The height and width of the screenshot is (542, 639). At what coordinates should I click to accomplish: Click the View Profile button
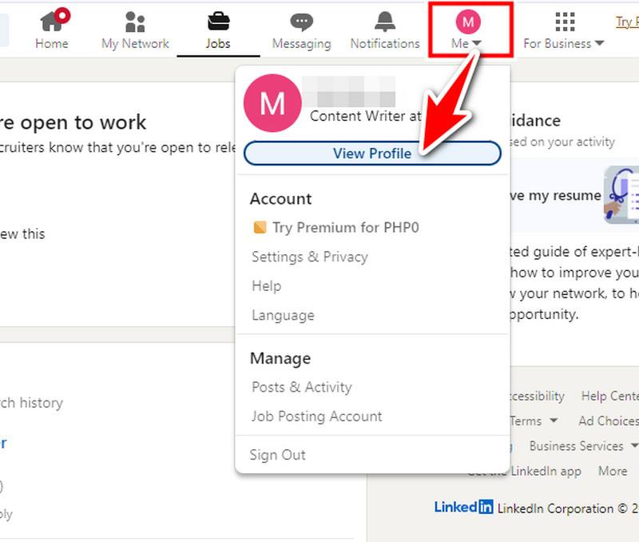[372, 153]
